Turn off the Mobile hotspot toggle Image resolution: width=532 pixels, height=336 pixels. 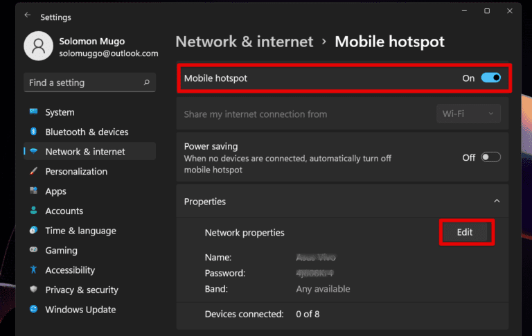click(490, 78)
